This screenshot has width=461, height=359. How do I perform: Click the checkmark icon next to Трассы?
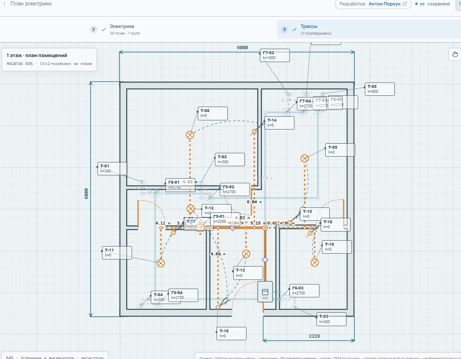tap(294, 30)
